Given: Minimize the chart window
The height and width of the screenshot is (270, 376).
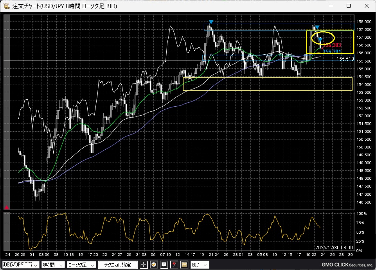Looking at the screenshot, I should [331, 6].
